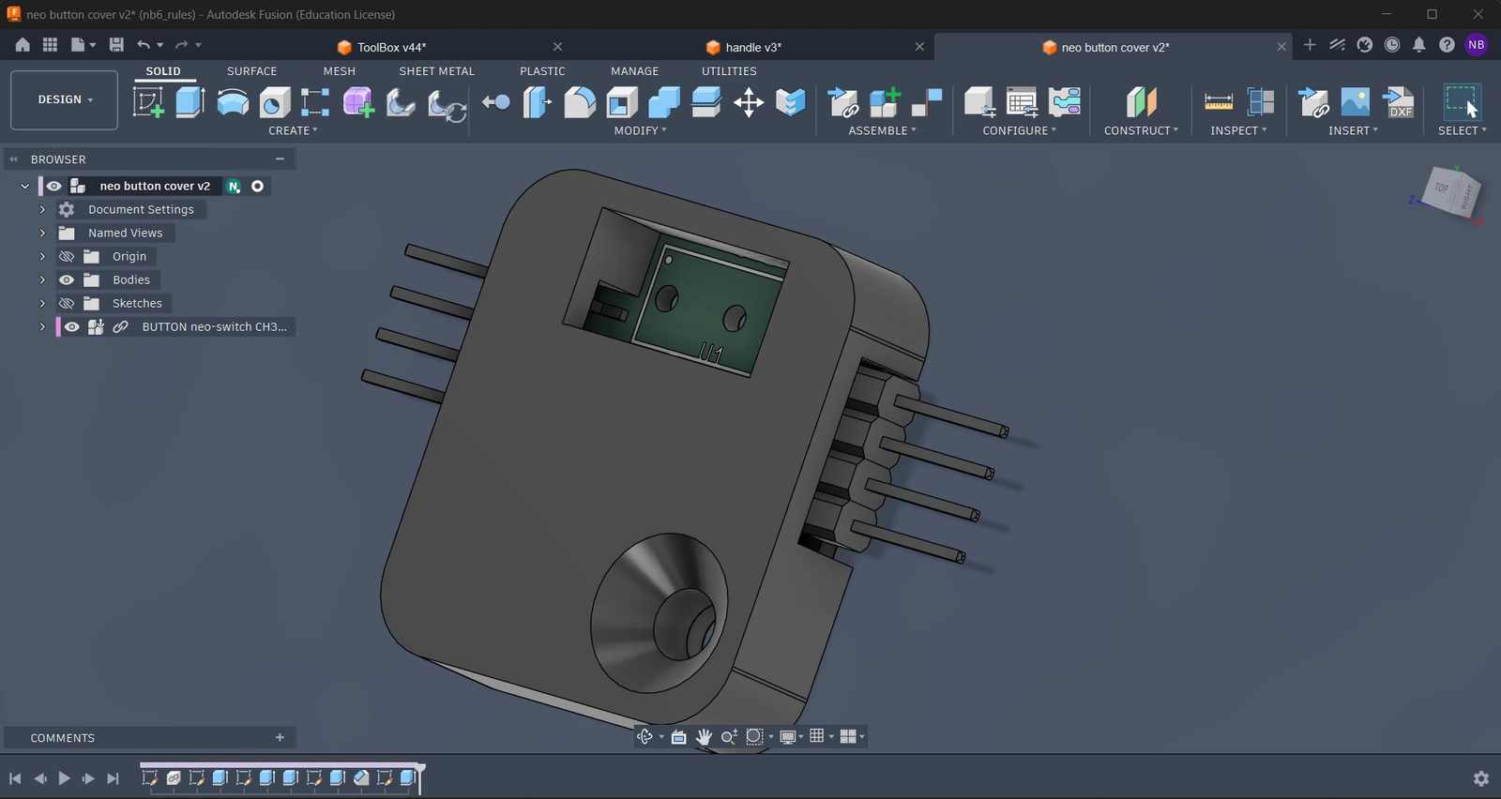Select the Pan hand tool
This screenshot has width=1501, height=799.
click(704, 737)
